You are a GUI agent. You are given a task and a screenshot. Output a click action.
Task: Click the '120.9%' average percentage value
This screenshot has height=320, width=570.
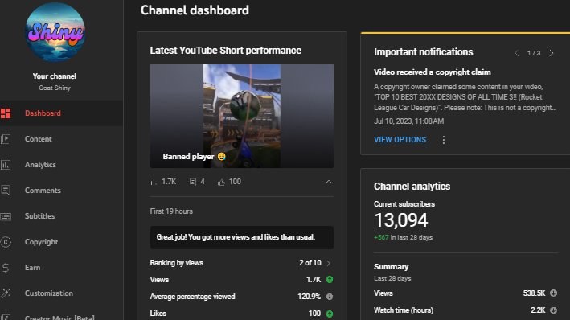[x=309, y=297]
